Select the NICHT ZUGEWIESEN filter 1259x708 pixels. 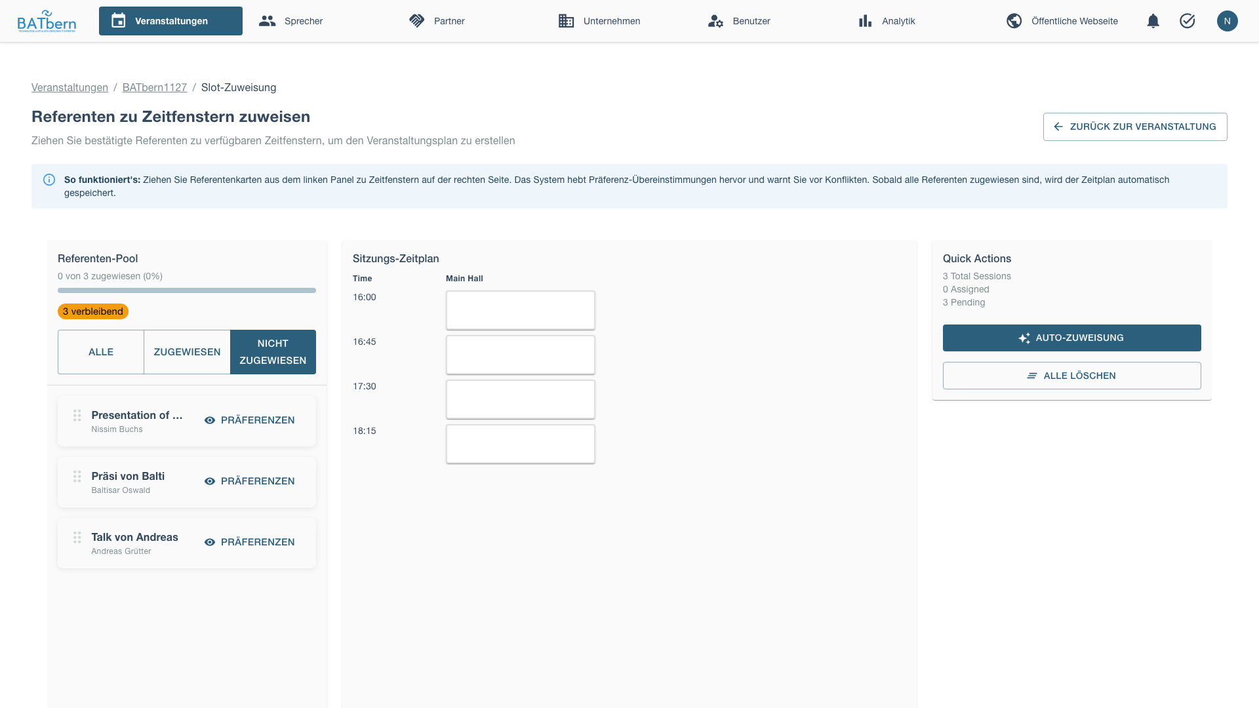[273, 352]
